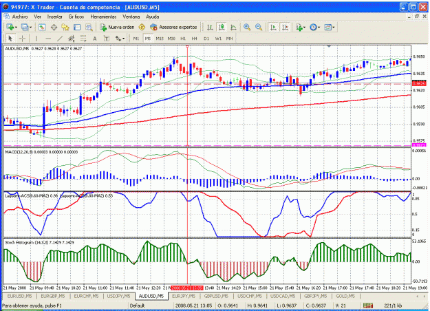
Task: Open the Data Window crosshair-box icon
Action: [54, 27]
